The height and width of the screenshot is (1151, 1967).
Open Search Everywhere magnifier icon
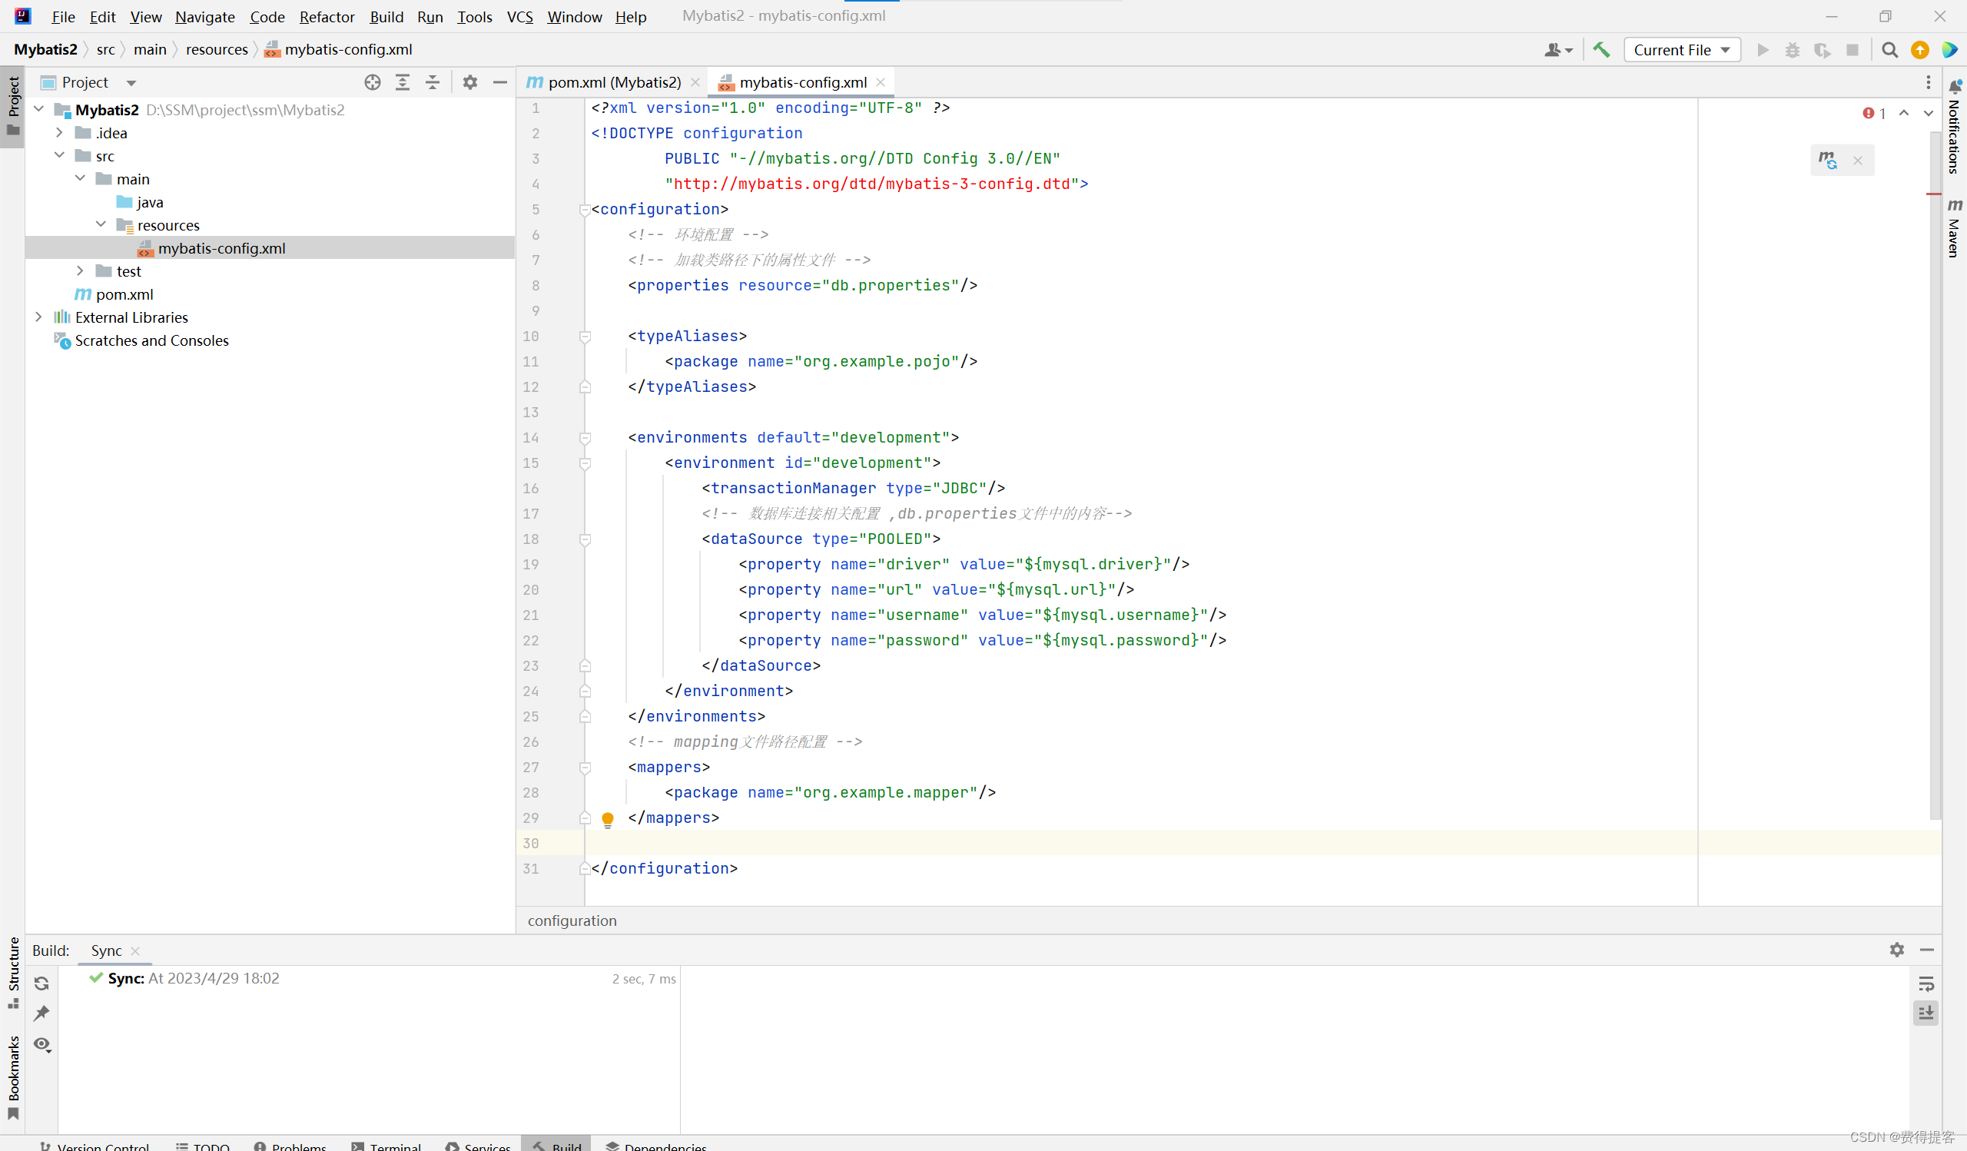pos(1889,50)
